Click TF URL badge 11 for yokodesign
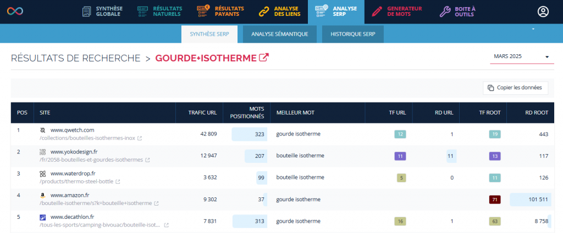The width and height of the screenshot is (563, 233). click(x=400, y=156)
